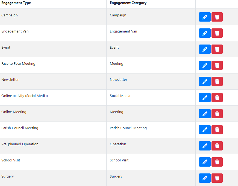Delete the School Visit entry
This screenshot has height=186, width=238.
217,162
